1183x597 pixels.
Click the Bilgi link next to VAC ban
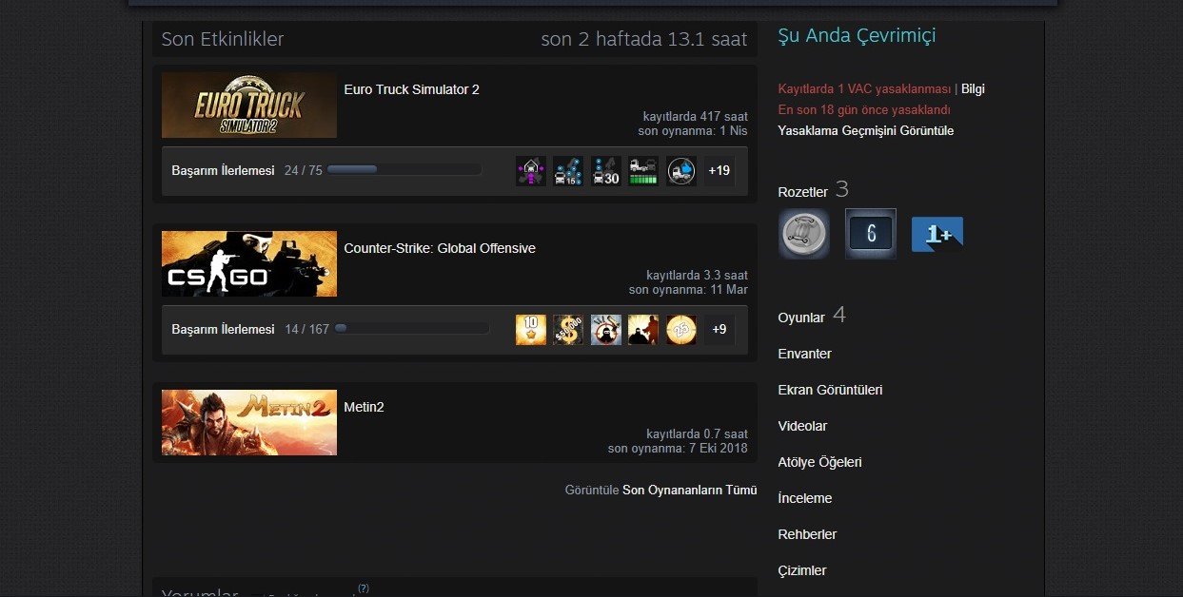pyautogui.click(x=973, y=89)
